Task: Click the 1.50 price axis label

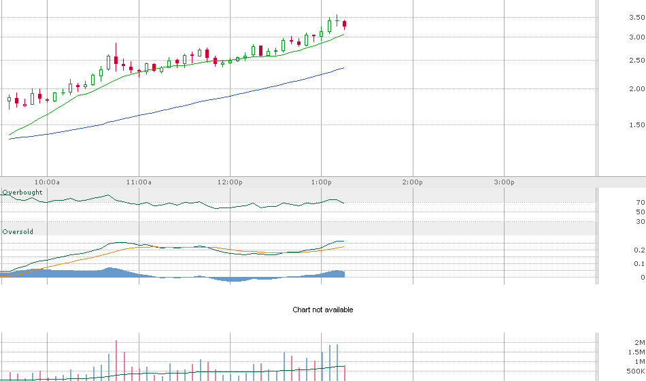Action: pyautogui.click(x=636, y=125)
